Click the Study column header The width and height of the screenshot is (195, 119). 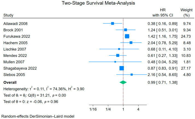click(x=8, y=15)
